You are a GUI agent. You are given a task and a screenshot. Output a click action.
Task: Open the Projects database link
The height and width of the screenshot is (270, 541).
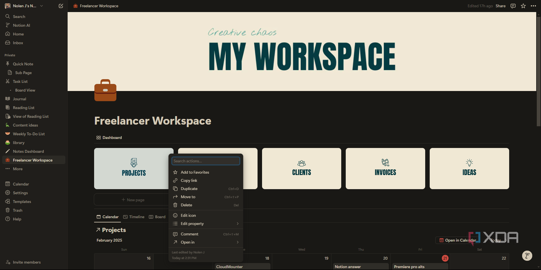tap(111, 230)
